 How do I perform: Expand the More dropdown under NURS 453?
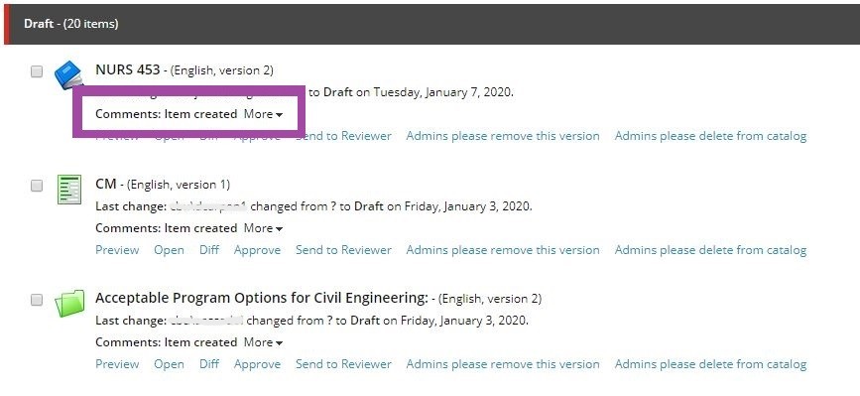(263, 114)
